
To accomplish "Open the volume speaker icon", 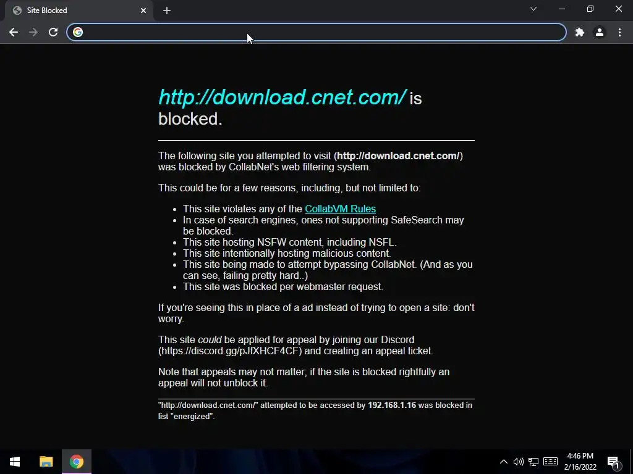I will tap(519, 462).
